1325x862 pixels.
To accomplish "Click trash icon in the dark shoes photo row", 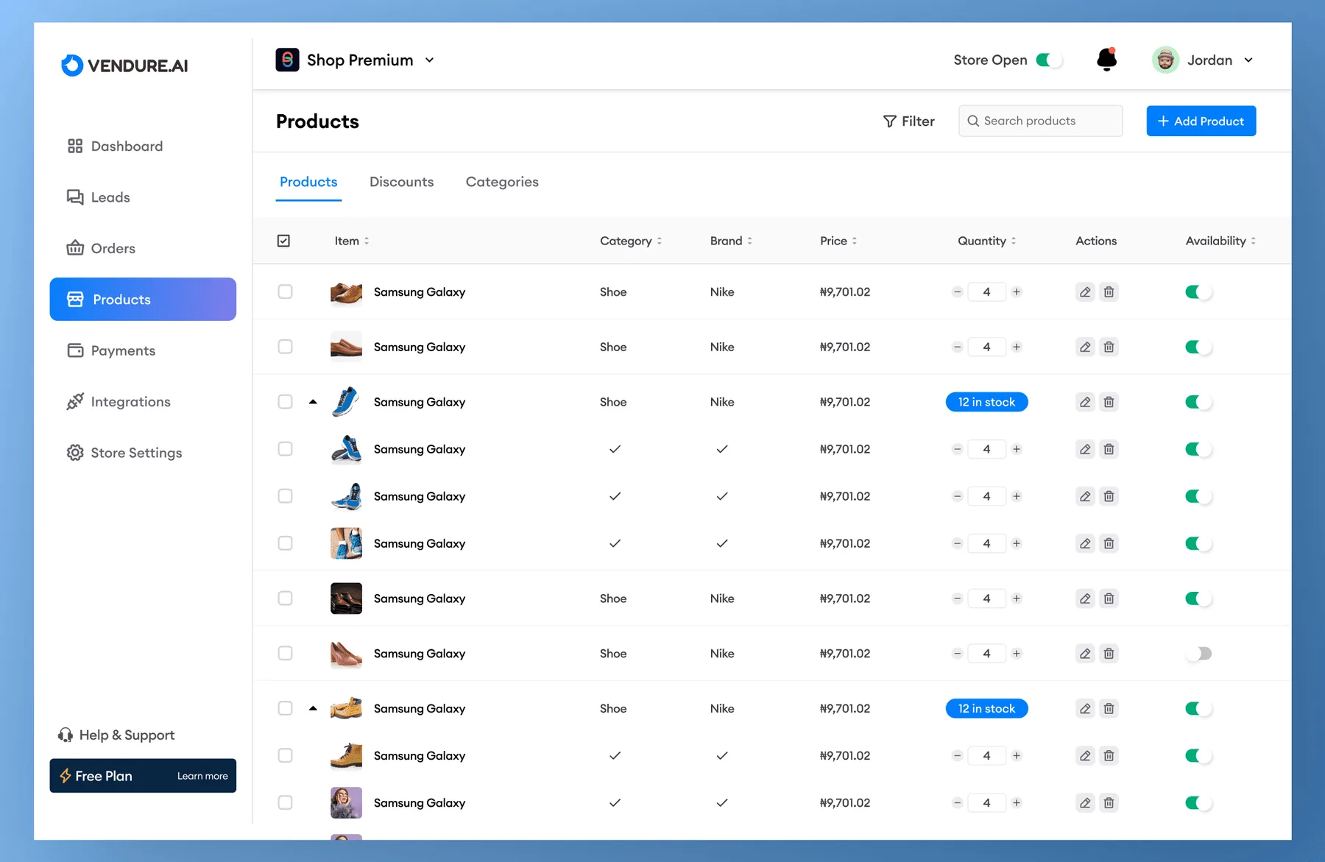I will (x=1109, y=598).
